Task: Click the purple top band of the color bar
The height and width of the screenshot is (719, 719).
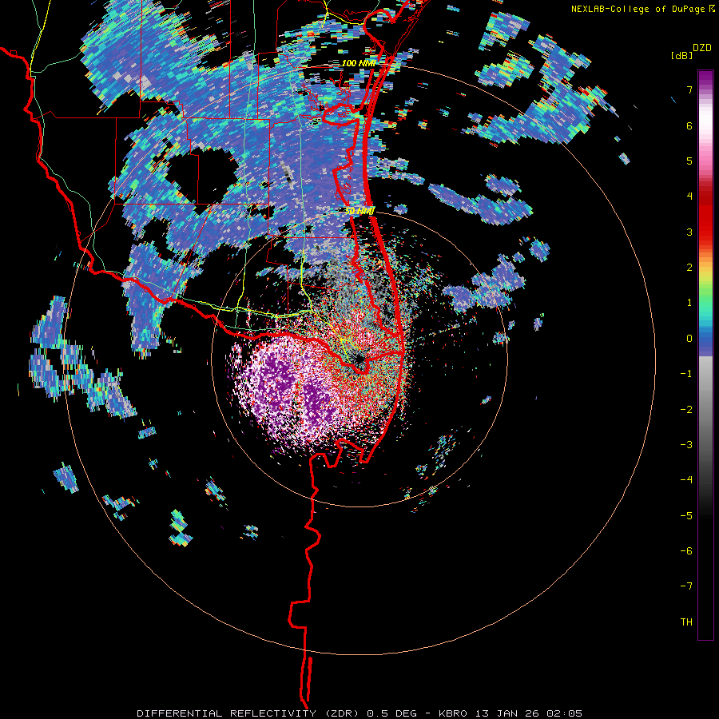Action: tap(705, 79)
